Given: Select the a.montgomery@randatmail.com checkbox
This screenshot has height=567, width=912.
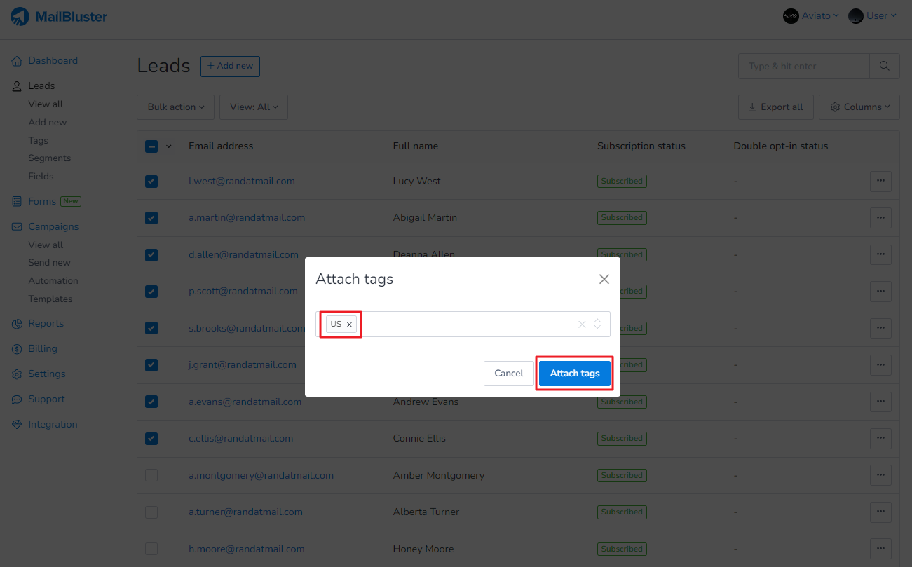Looking at the screenshot, I should 151,475.
